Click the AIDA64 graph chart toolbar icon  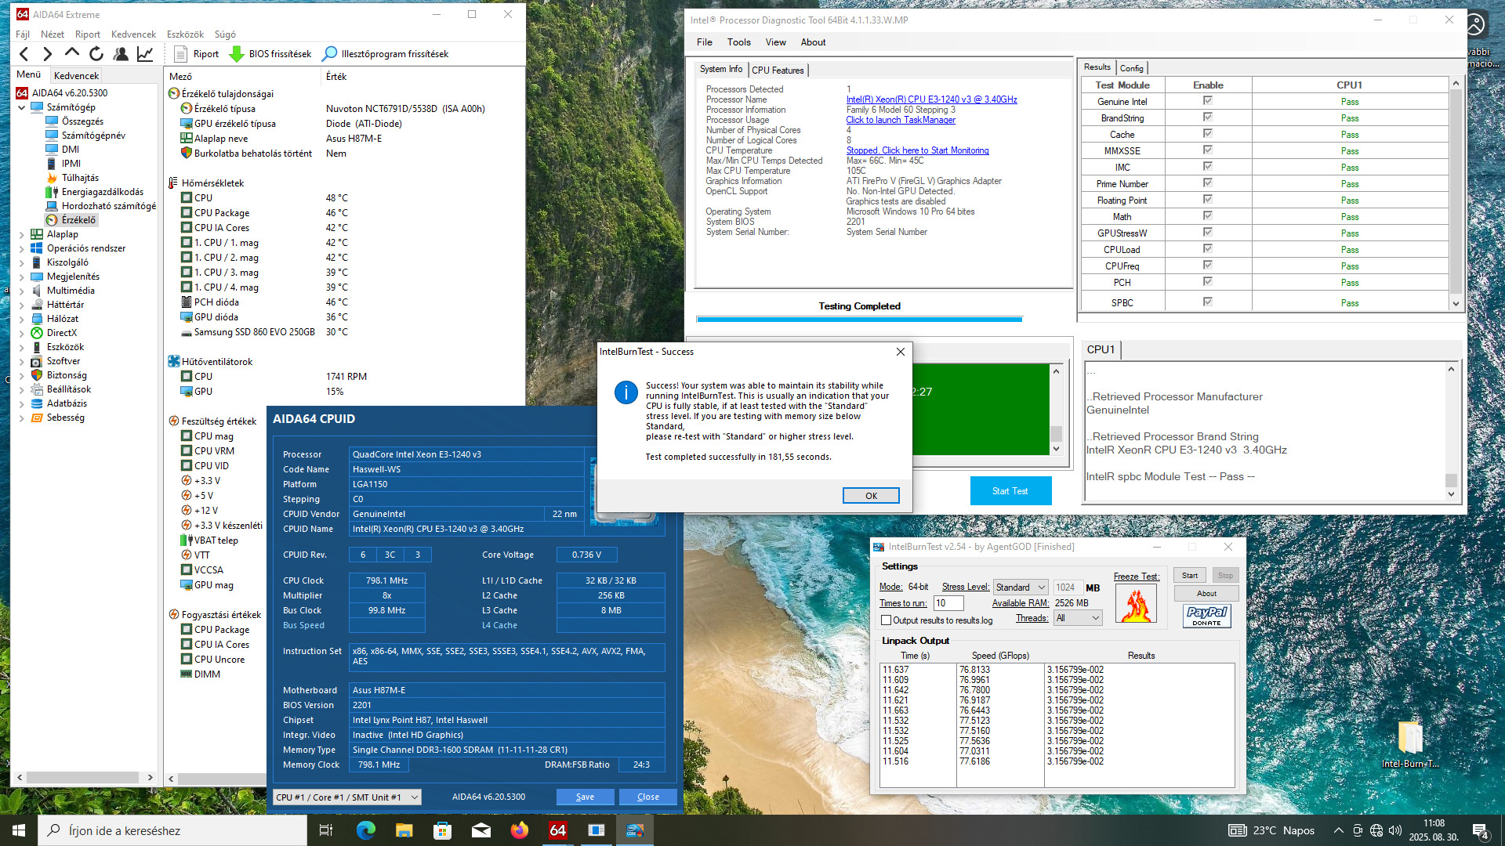(x=145, y=54)
